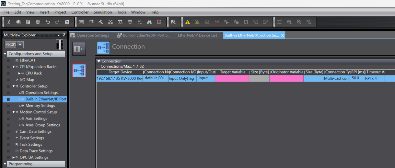The width and height of the screenshot is (395, 168).
Task: Click the glasses Monitor icon
Action: point(207,22)
